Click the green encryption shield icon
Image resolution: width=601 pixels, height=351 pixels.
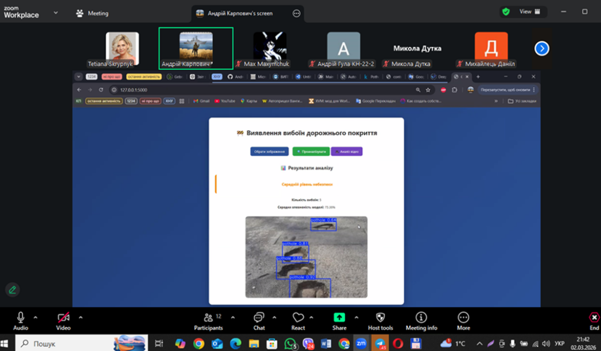[505, 12]
